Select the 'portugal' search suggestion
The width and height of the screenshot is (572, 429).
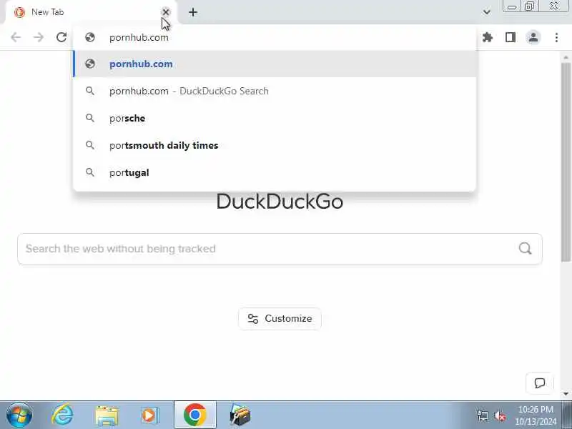coord(275,172)
